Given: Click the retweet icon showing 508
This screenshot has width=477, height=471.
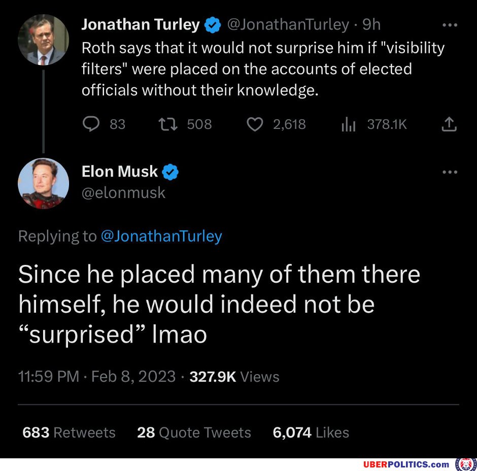Looking at the screenshot, I should pos(166,124).
